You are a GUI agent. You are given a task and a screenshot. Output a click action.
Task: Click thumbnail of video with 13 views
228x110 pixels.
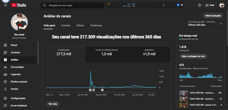184,99
